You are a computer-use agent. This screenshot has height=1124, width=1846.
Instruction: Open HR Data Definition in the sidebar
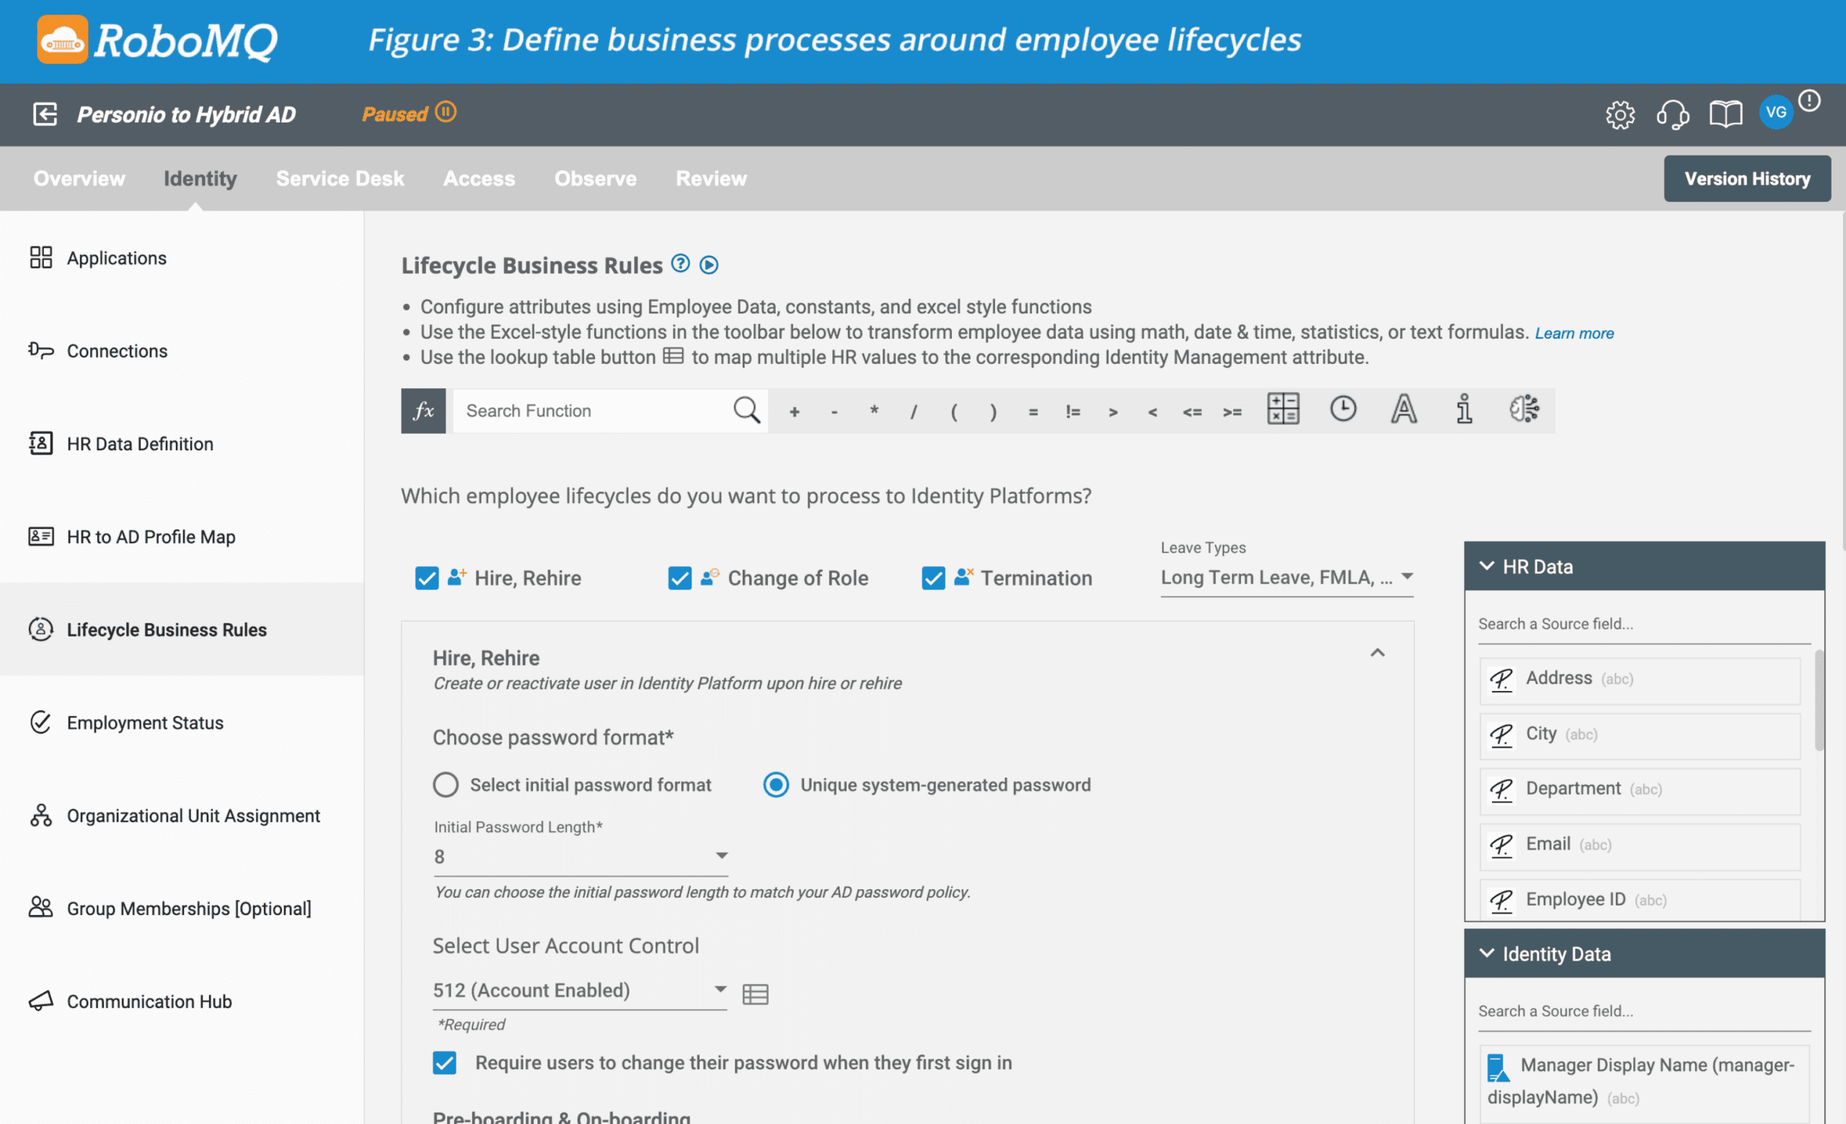139,444
